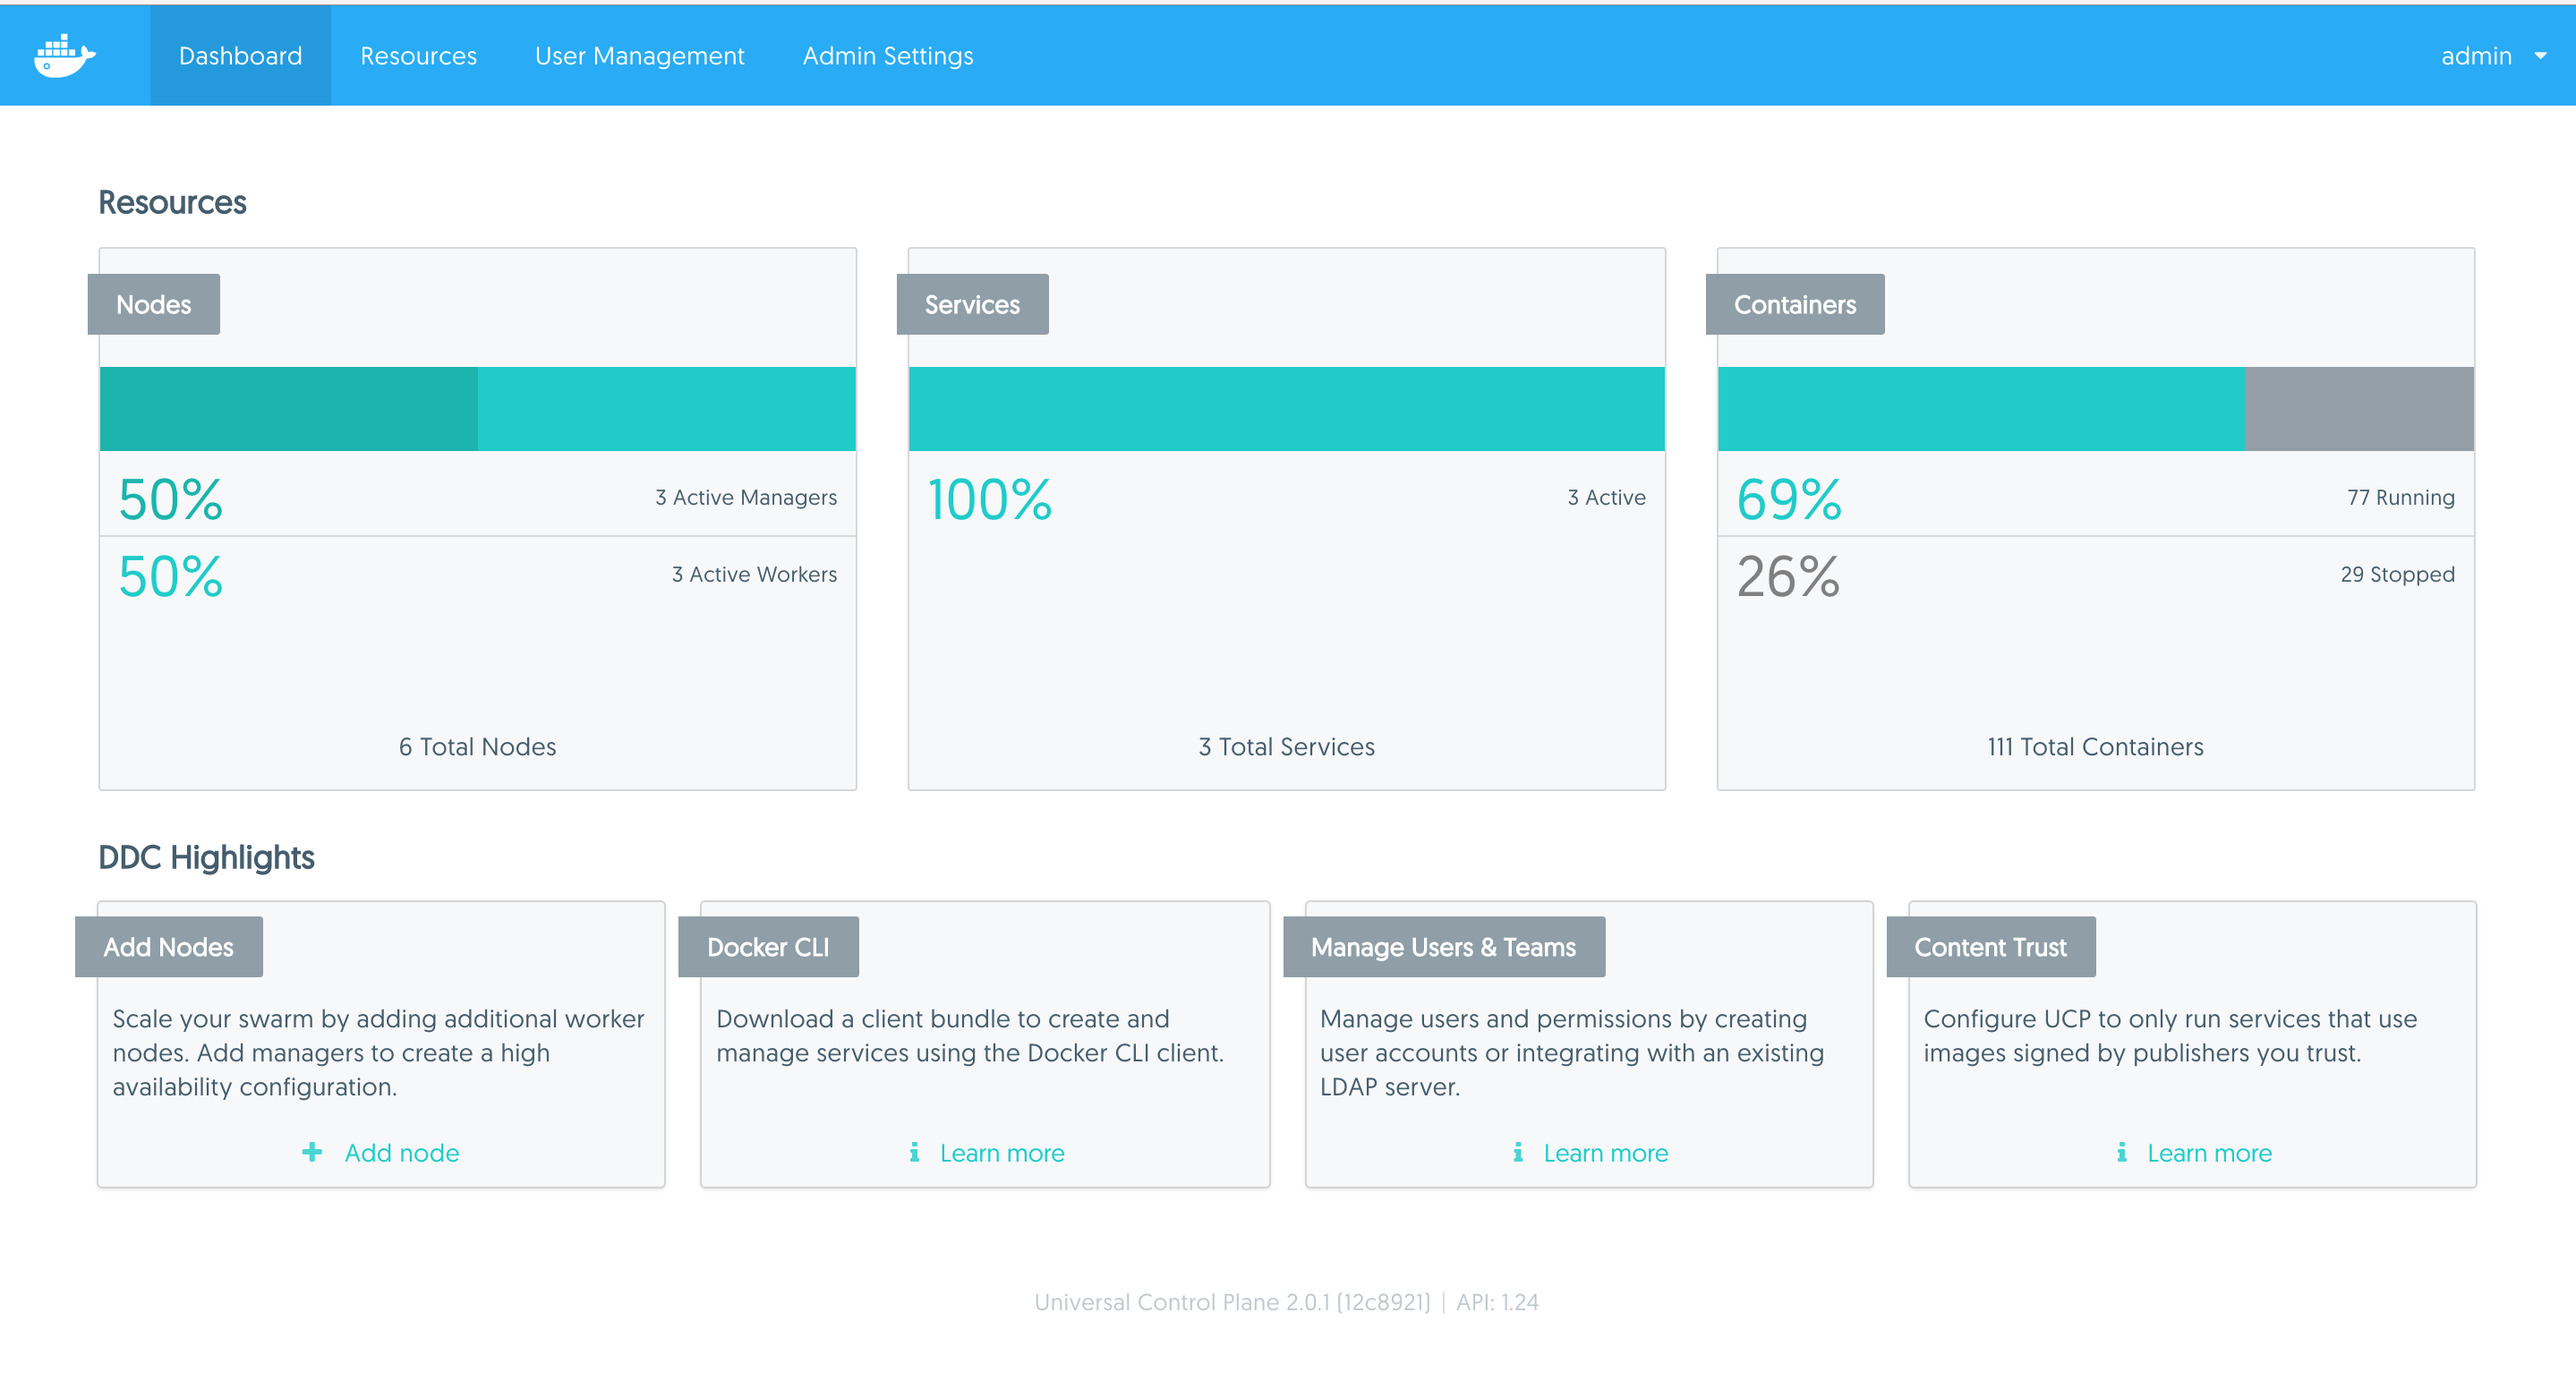Viewport: 2576px width, 1380px height.
Task: Click the Add node link
Action: (401, 1152)
